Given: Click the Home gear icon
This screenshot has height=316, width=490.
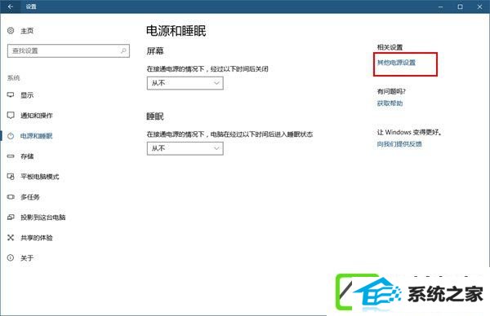Looking at the screenshot, I should tap(11, 30).
